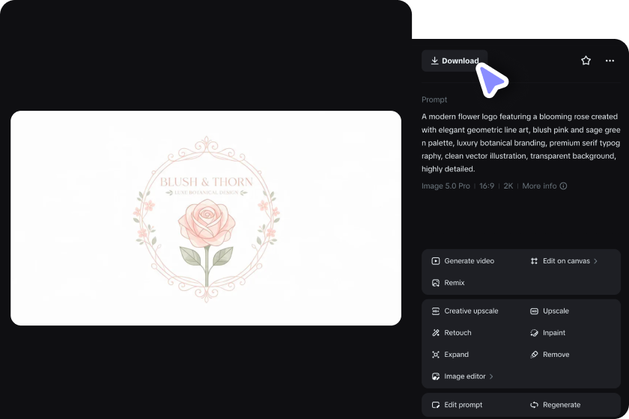
Task: Click the 'Image 5.0 Pro' model label
Action: tap(446, 186)
